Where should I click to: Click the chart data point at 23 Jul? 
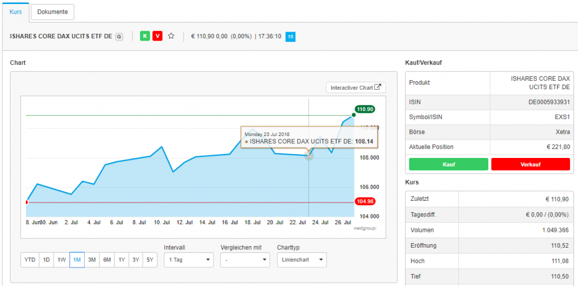point(309,155)
